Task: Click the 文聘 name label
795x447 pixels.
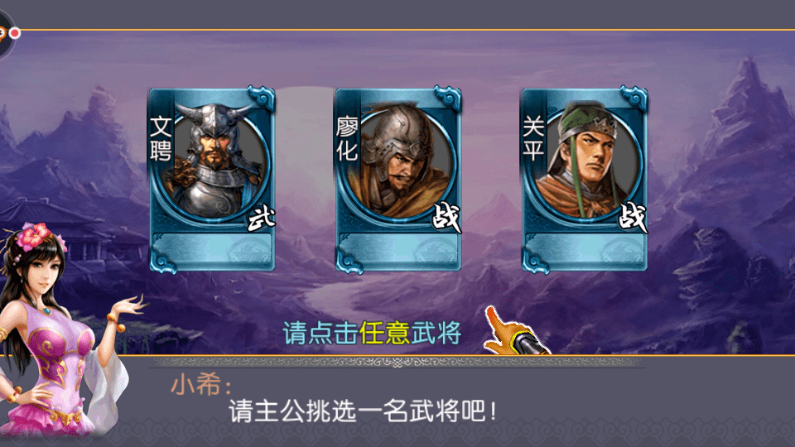Action: click(x=161, y=138)
